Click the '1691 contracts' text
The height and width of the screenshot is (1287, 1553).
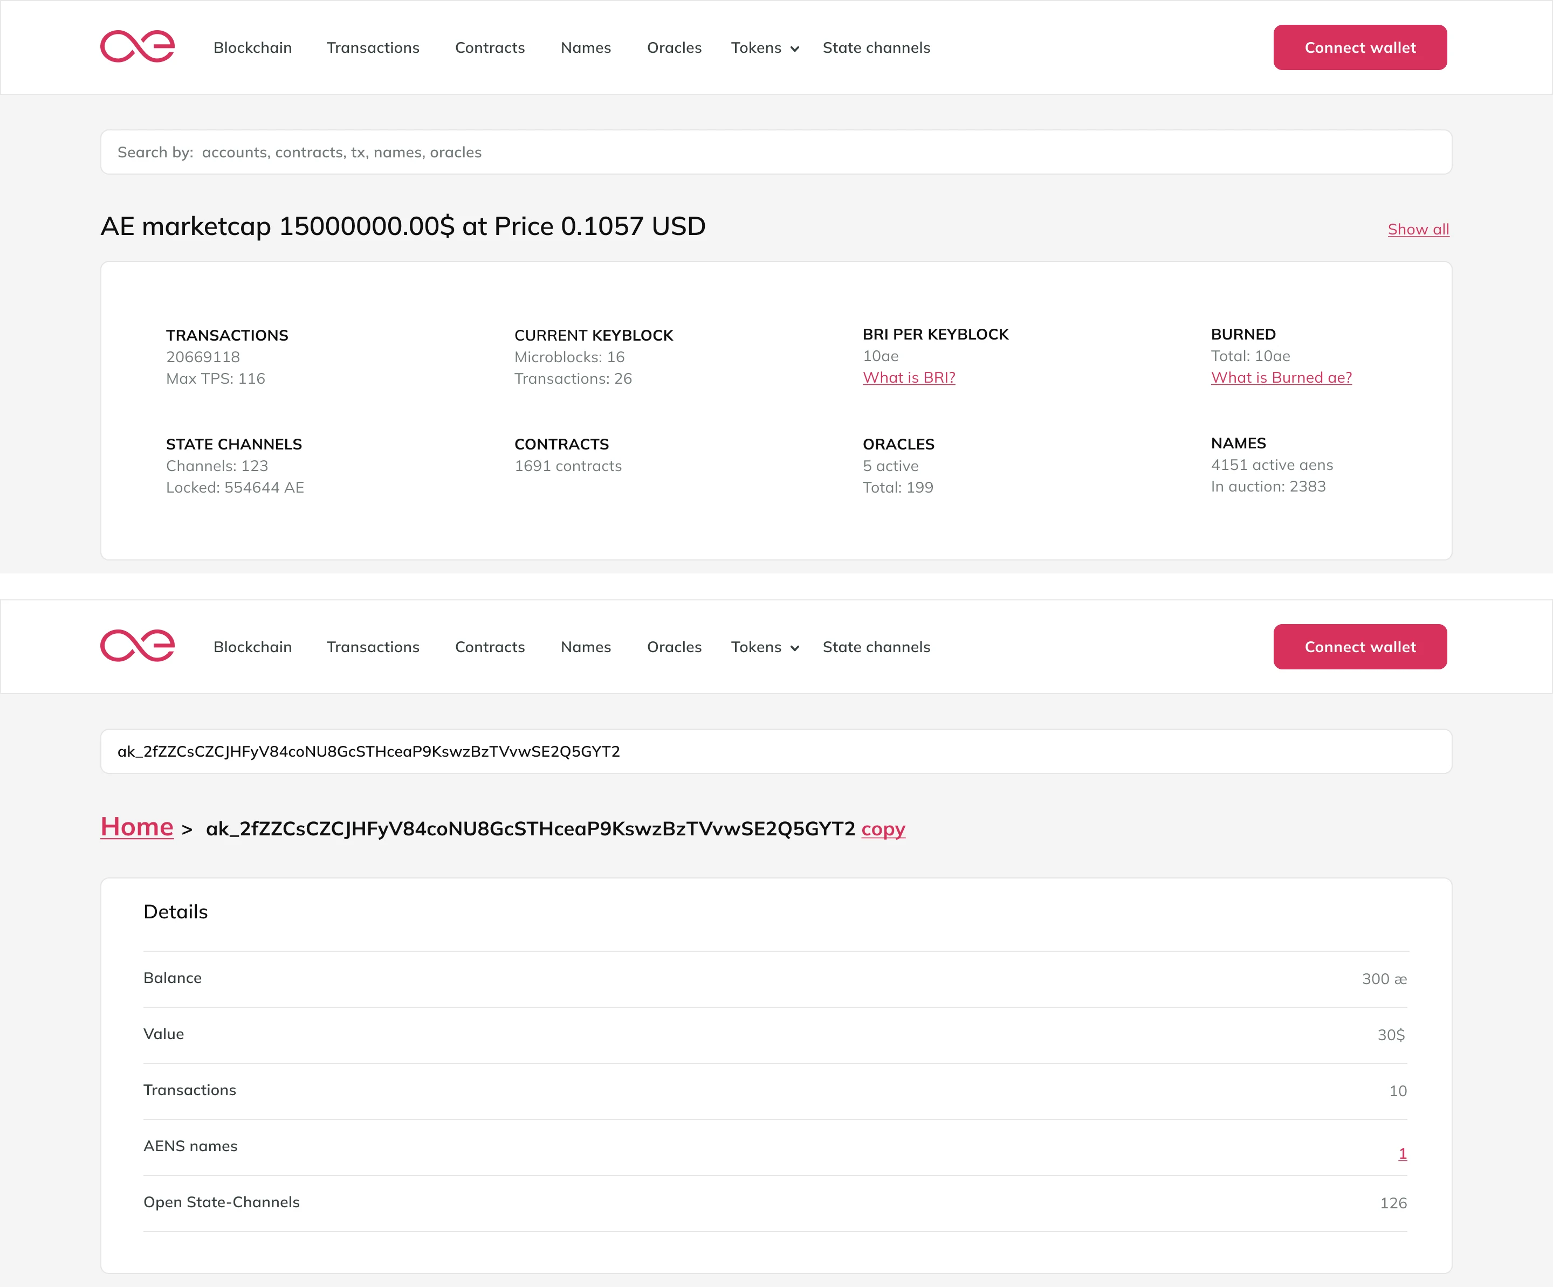point(568,466)
